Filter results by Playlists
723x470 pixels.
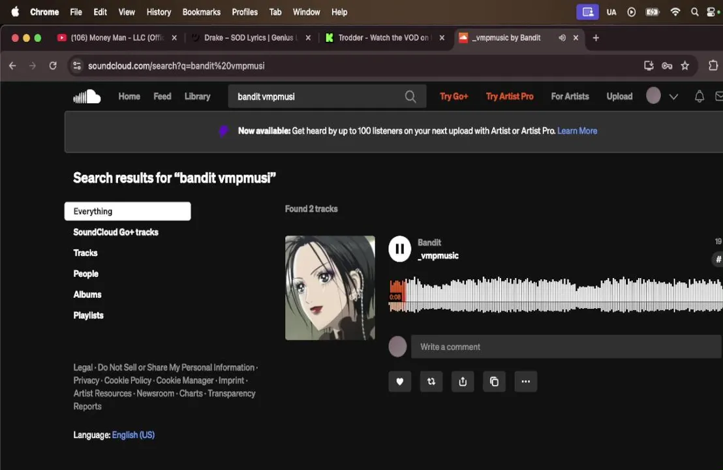[x=88, y=315]
